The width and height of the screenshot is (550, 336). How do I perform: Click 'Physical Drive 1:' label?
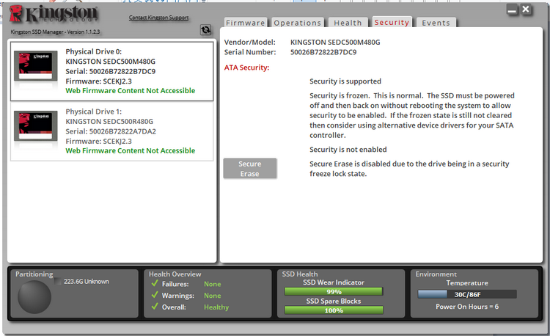(x=94, y=112)
